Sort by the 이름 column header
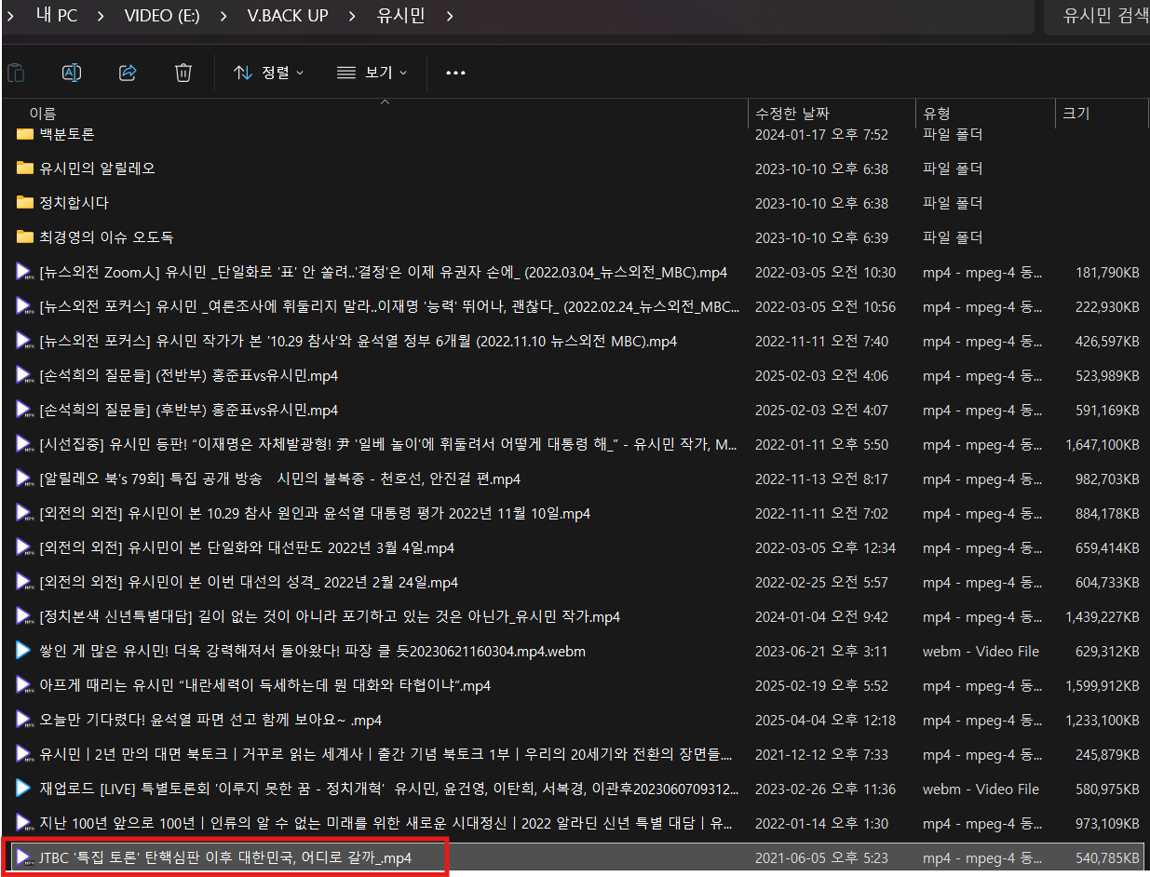The image size is (1150, 877). pos(43,114)
